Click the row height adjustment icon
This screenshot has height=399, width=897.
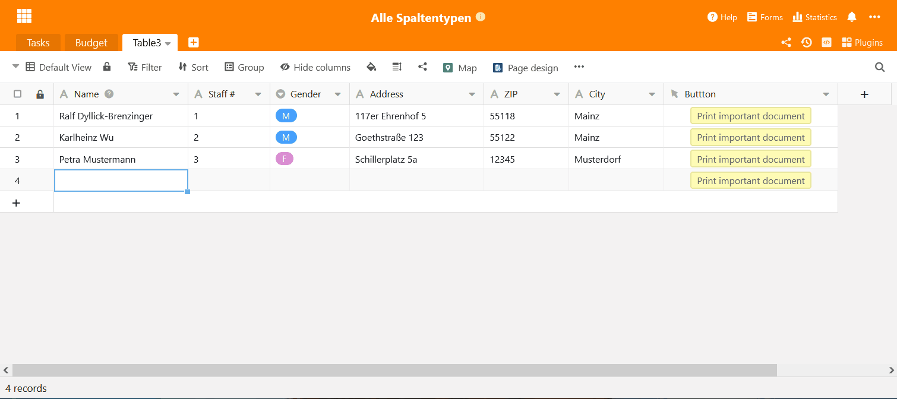click(x=397, y=67)
